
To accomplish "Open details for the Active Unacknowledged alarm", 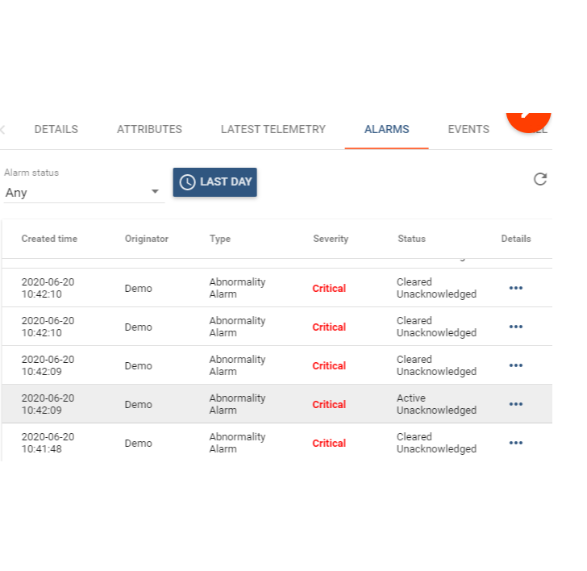I will click(x=515, y=404).
